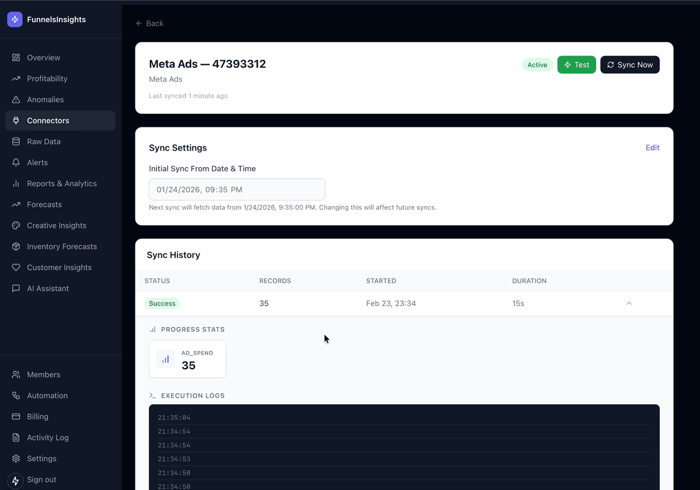The width and height of the screenshot is (700, 490).
Task: Open the AI Assistant chat bubble icon
Action: pos(16,288)
